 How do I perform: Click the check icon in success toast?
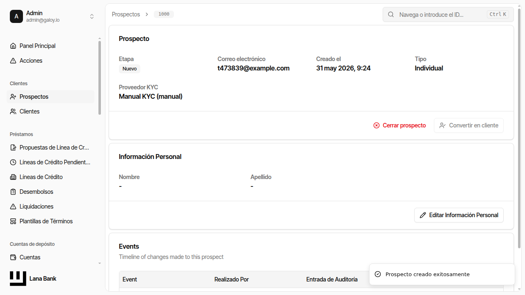(x=378, y=274)
